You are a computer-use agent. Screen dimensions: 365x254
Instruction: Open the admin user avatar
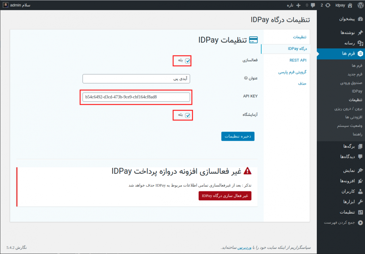5,5
